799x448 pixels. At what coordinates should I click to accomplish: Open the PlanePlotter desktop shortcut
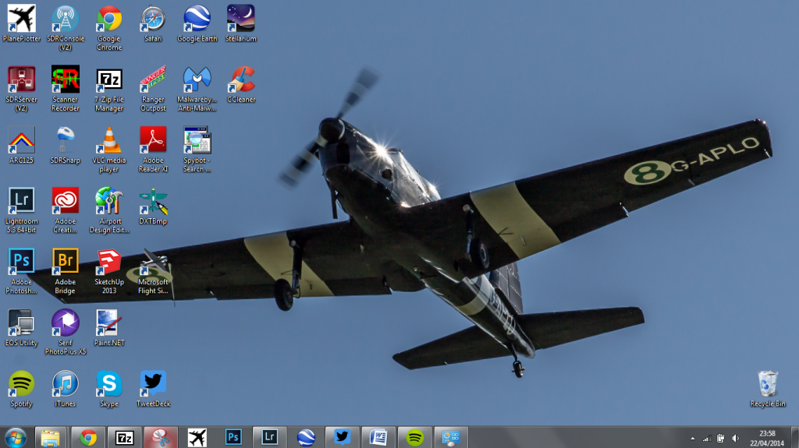[21, 23]
